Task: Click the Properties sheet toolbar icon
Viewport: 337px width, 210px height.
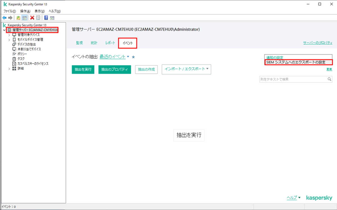Action: (x=38, y=18)
